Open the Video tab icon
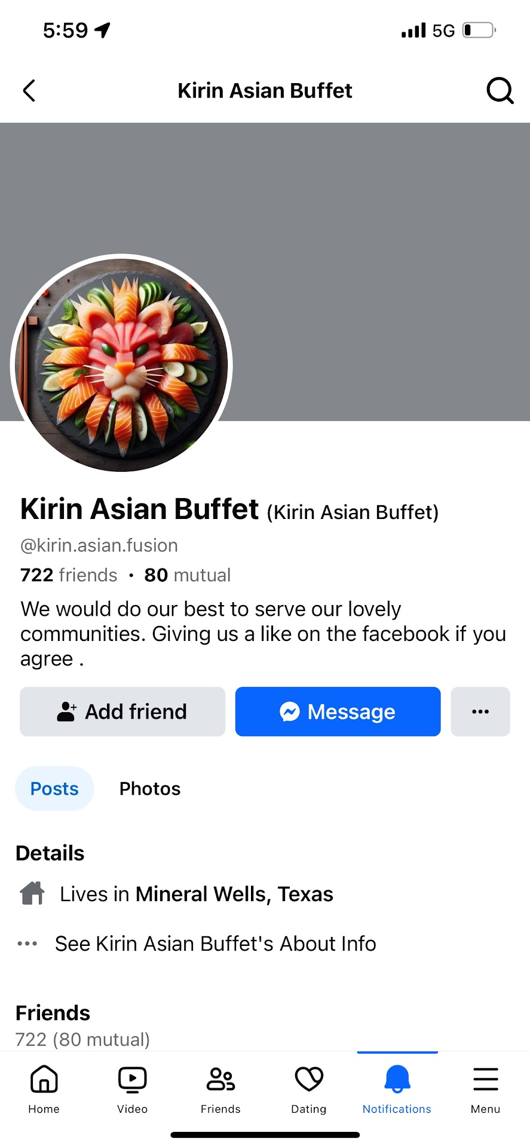Viewport: 530px width, 1148px height. click(x=133, y=1079)
